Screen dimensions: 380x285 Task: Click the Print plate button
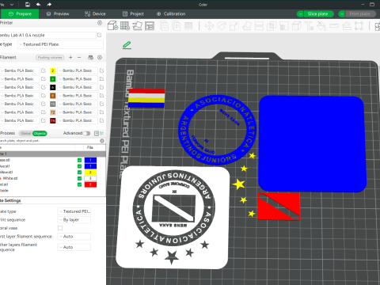pyautogui.click(x=360, y=14)
